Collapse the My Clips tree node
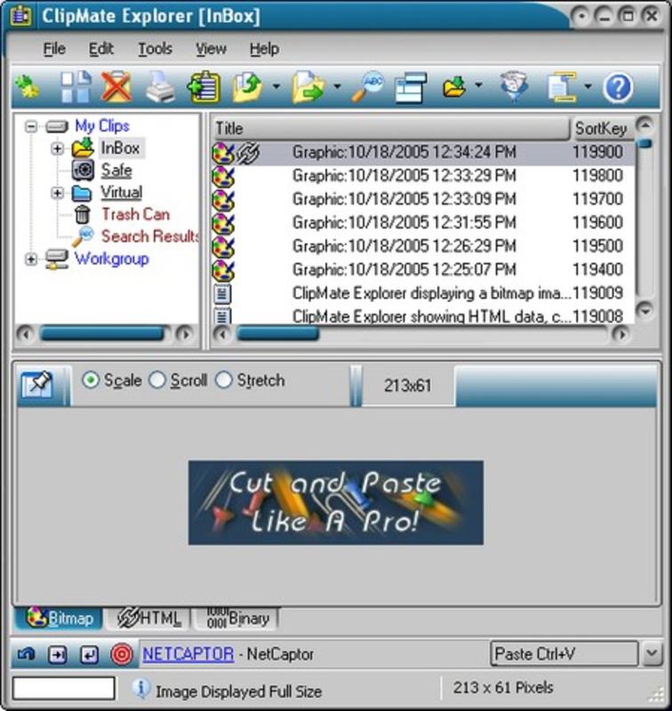The height and width of the screenshot is (711, 672). pyautogui.click(x=31, y=126)
